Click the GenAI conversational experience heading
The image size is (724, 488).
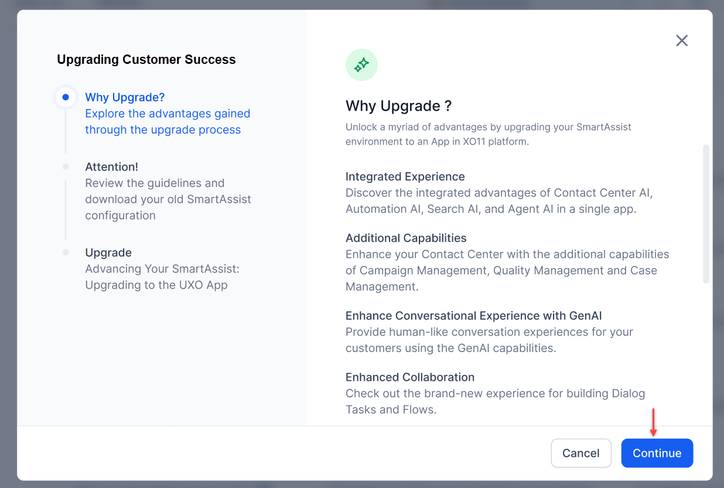click(x=473, y=315)
